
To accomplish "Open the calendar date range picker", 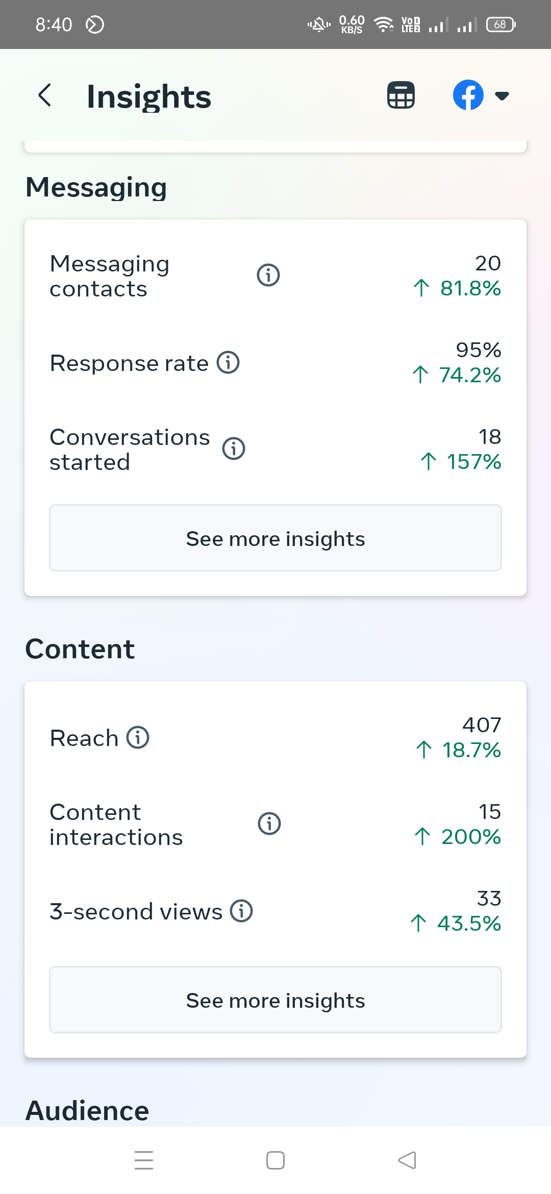I will tap(401, 95).
